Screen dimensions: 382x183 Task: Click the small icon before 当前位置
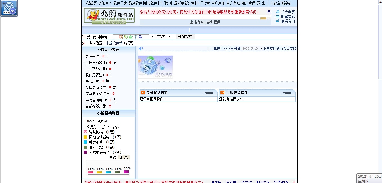click(x=84, y=43)
